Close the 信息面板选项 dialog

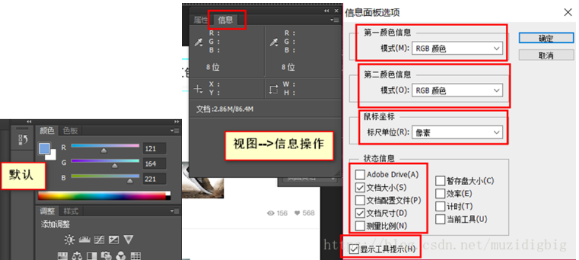tap(567, 12)
